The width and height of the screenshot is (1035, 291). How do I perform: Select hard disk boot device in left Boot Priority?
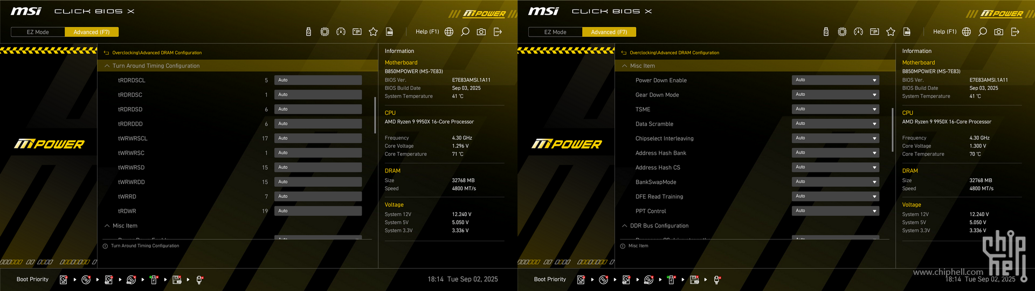63,280
